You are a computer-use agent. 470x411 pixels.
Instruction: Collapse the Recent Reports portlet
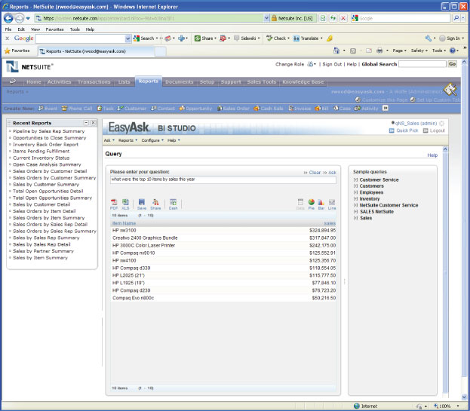[x=86, y=122]
